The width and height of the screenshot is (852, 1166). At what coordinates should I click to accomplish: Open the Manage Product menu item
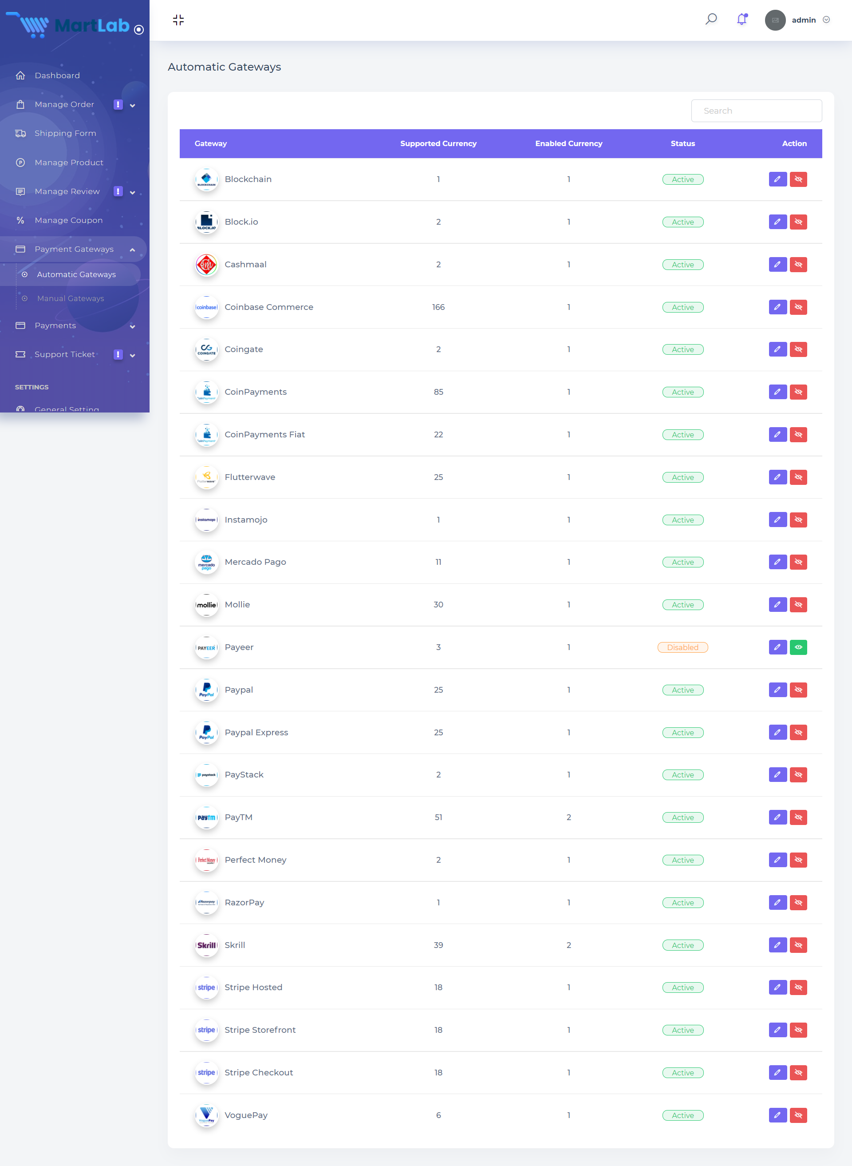tap(75, 163)
